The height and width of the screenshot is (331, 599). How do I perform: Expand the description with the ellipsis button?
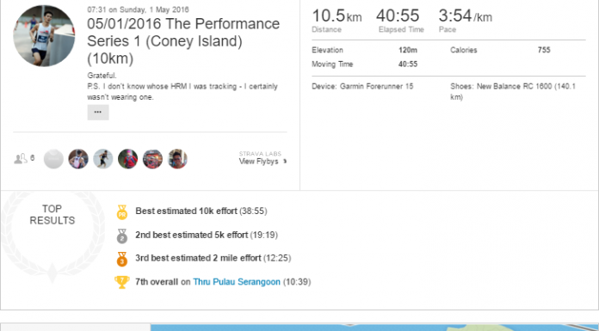98,113
